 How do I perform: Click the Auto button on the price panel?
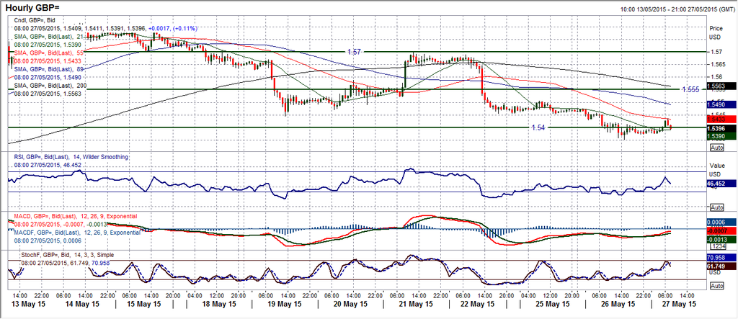pyautogui.click(x=717, y=148)
